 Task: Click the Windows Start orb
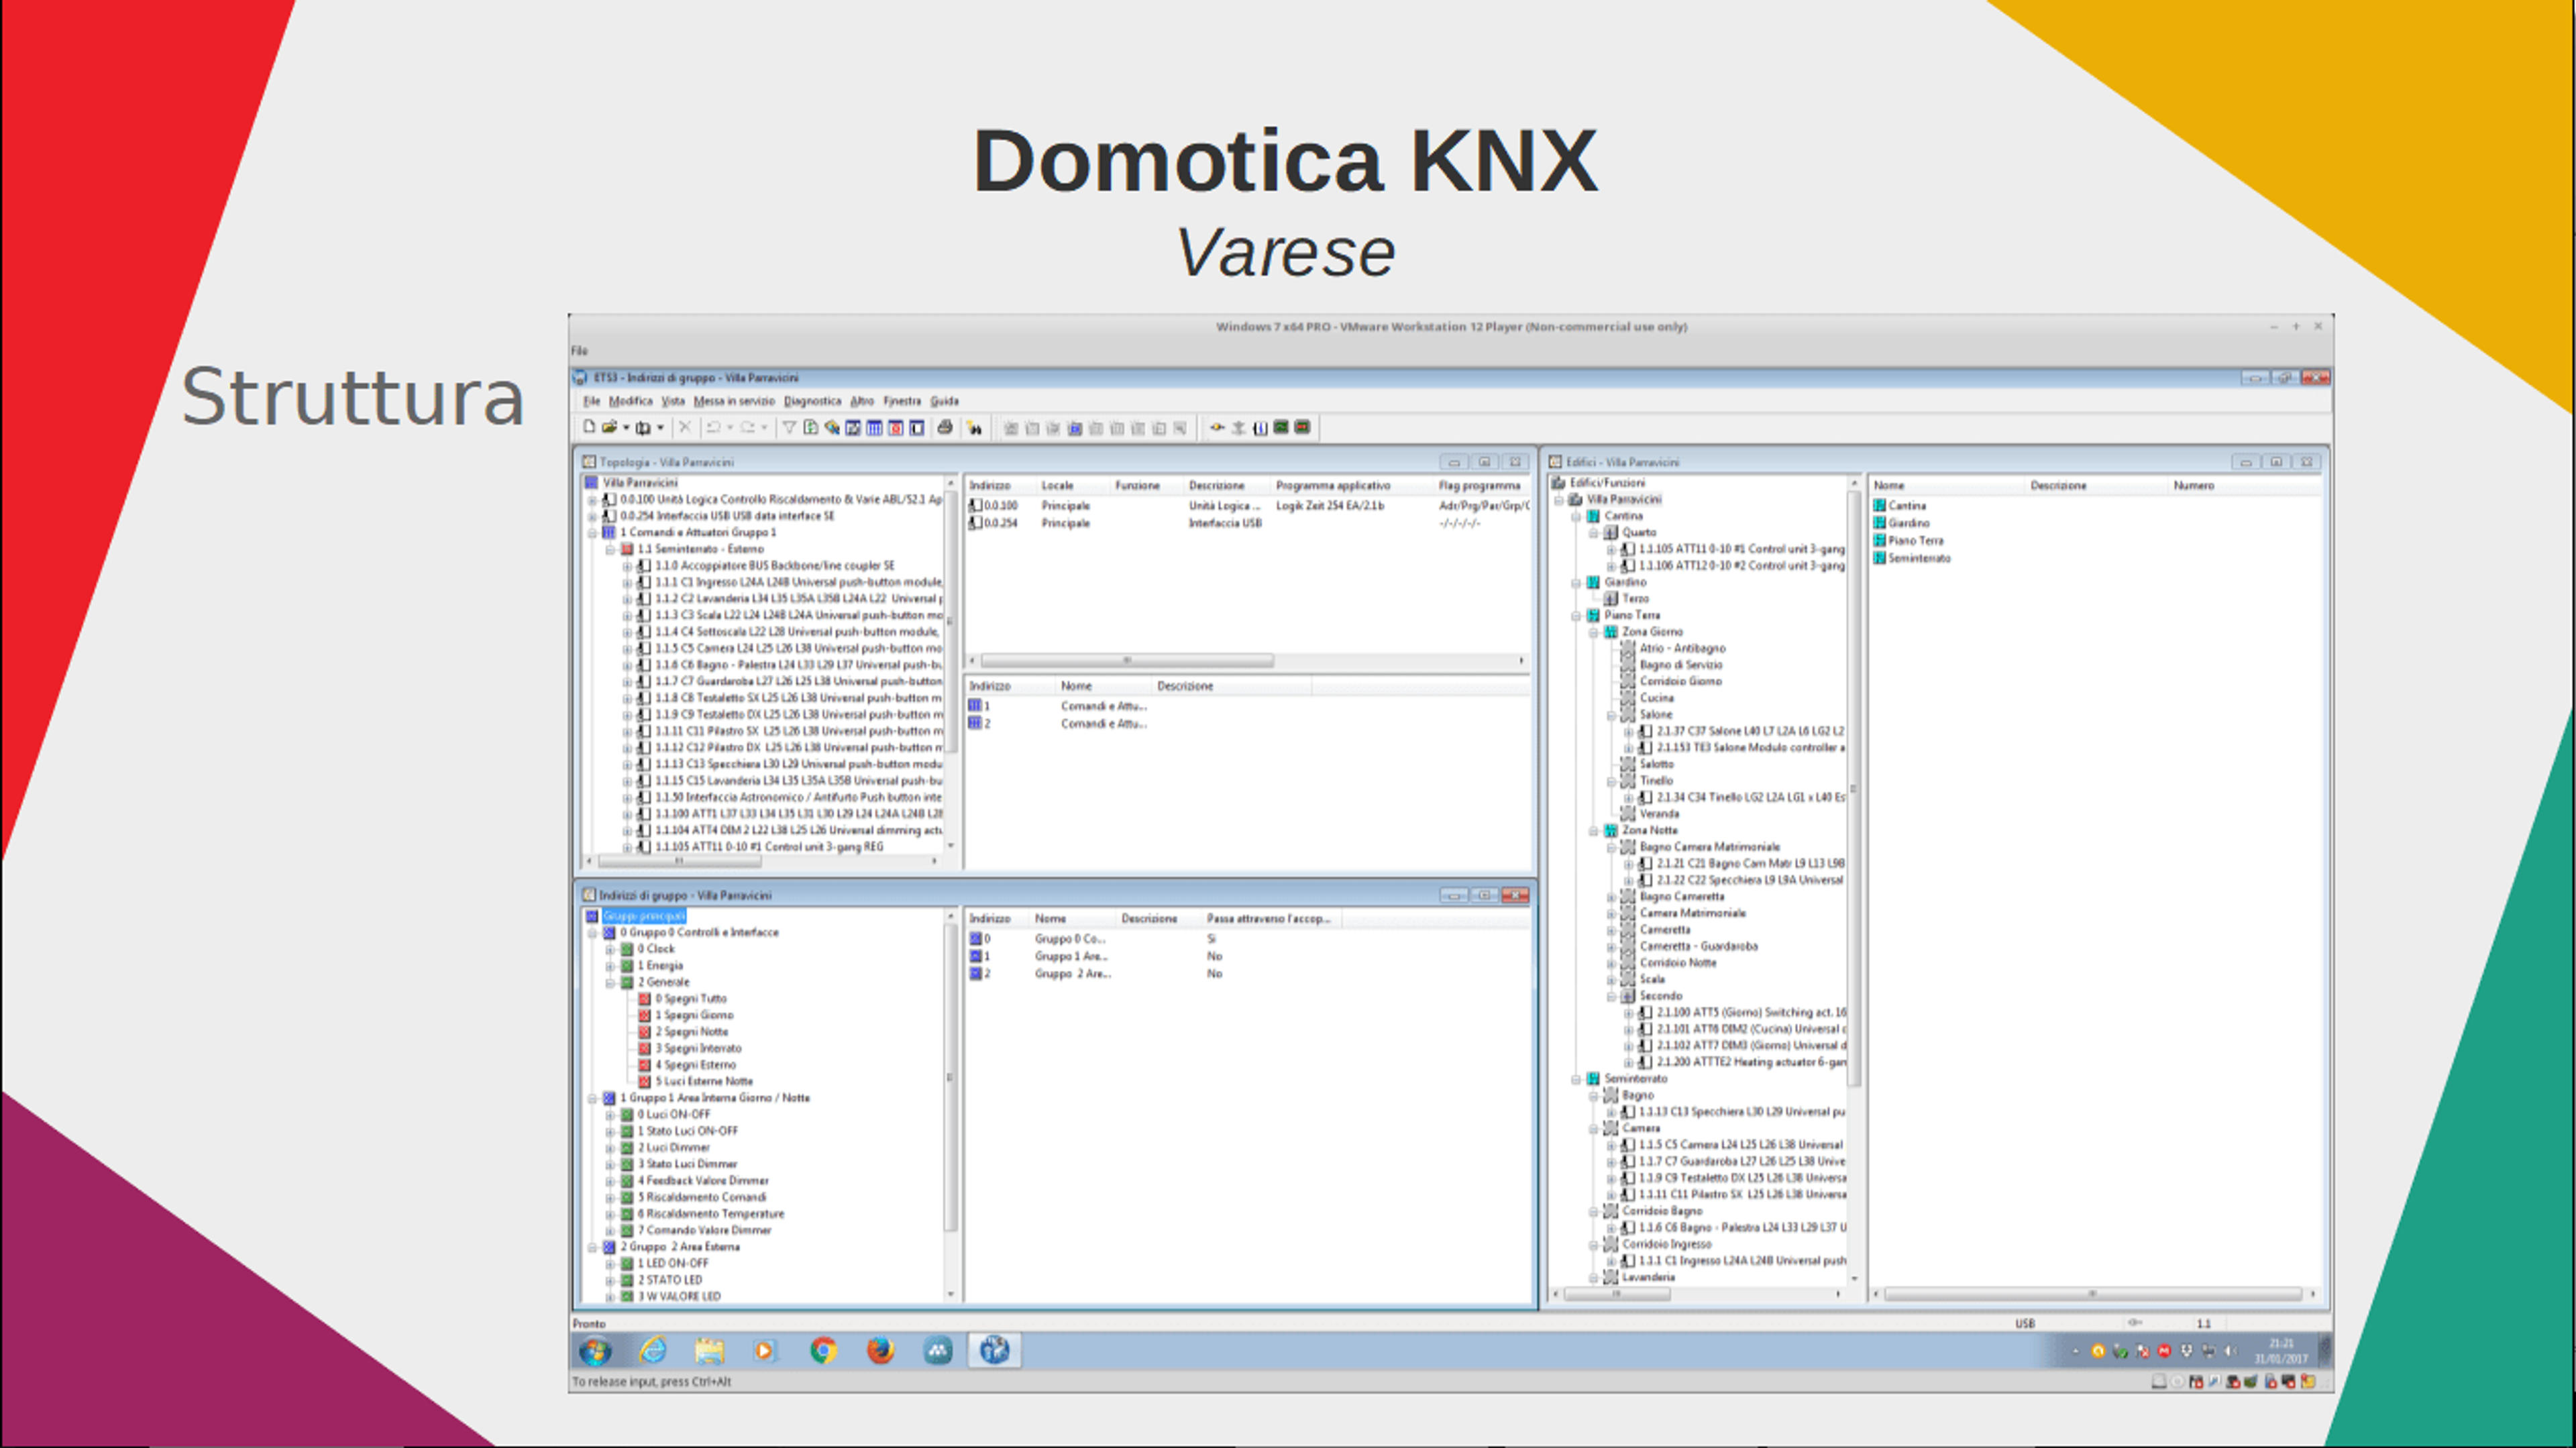595,1352
